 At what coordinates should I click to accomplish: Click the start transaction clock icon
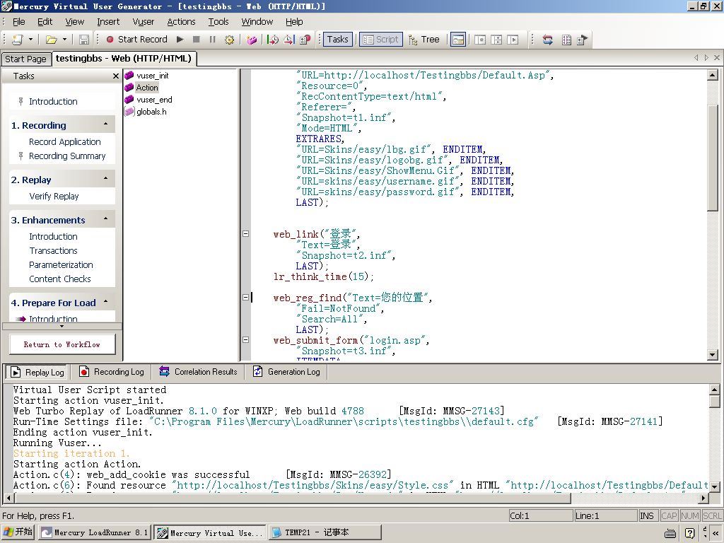(273, 40)
